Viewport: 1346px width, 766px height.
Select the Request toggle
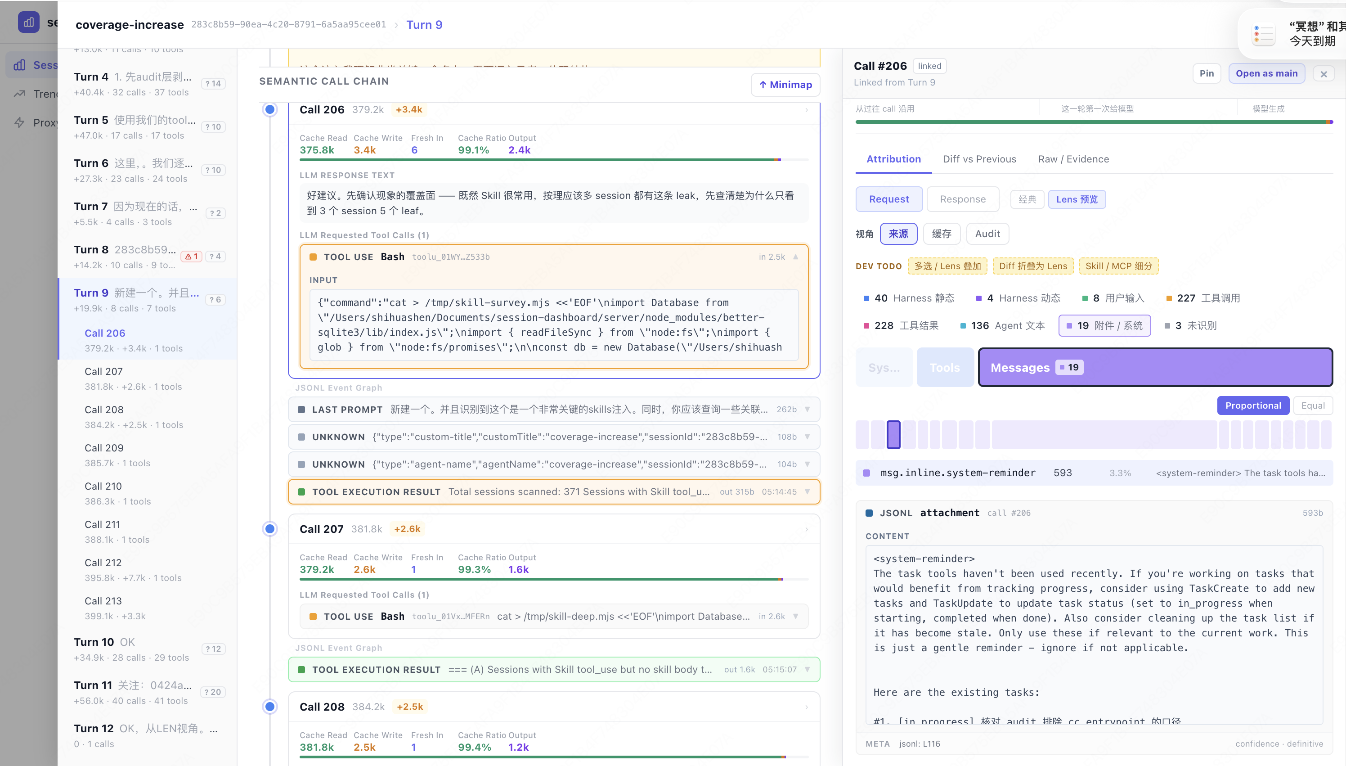(x=888, y=199)
